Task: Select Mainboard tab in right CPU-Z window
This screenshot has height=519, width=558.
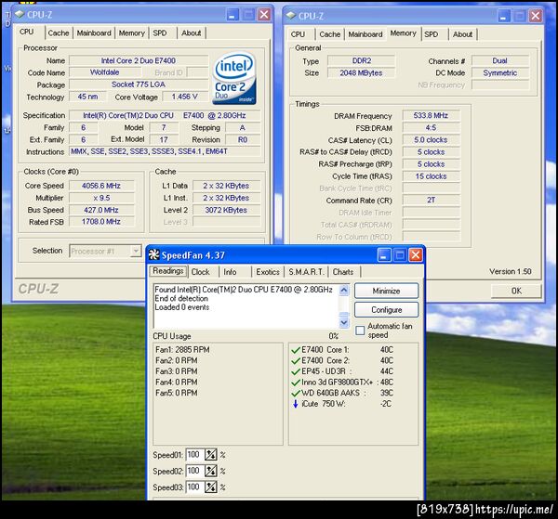Action: (x=365, y=34)
